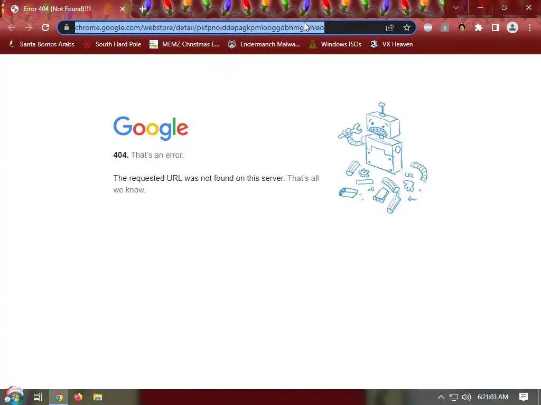Open the Action Center notifications
541x405 pixels.
coord(524,397)
